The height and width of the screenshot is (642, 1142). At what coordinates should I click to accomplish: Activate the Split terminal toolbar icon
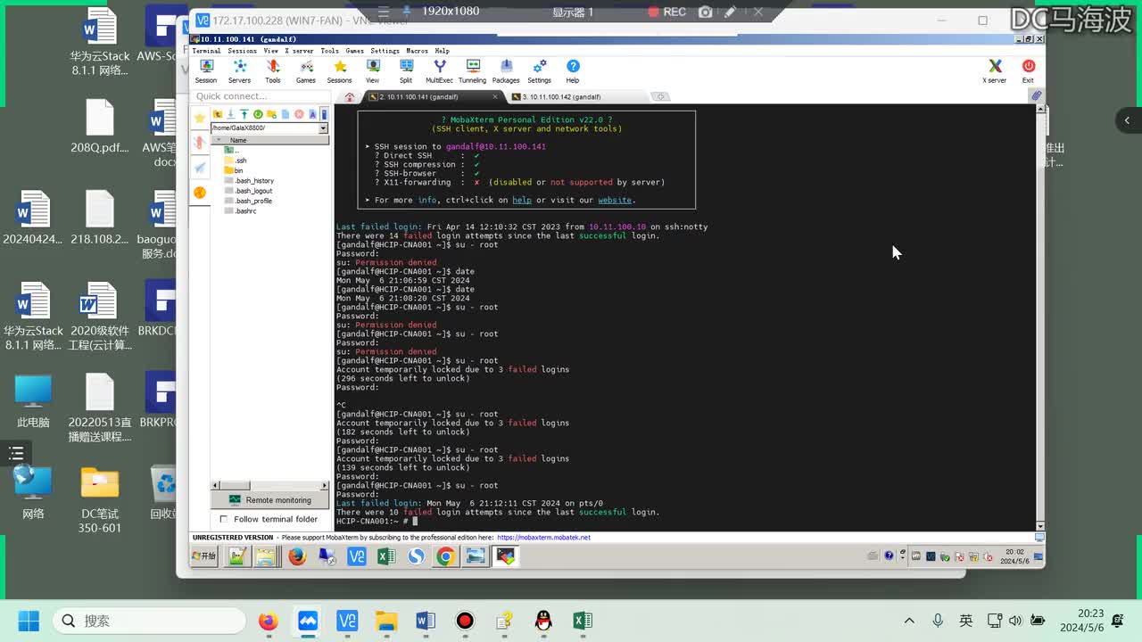point(406,71)
